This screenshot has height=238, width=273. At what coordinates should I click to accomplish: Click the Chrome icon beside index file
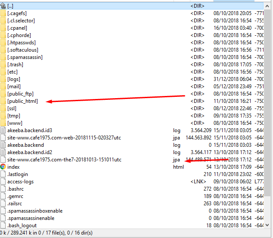pyautogui.click(x=3, y=167)
